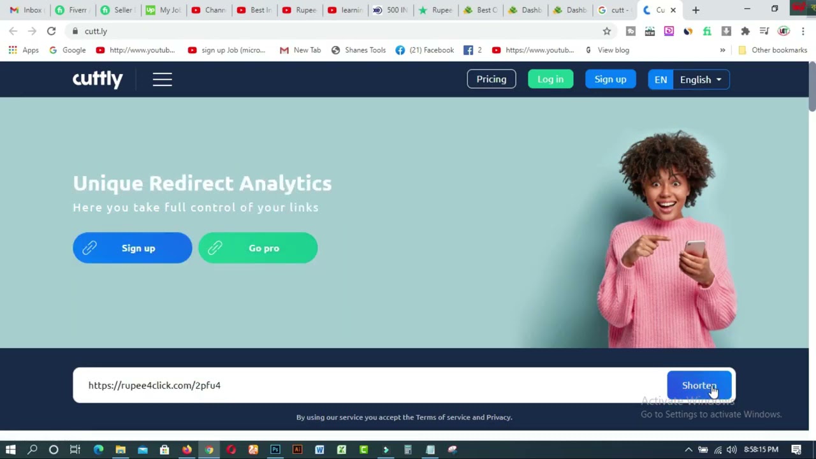Click the Pricing button

point(492,79)
